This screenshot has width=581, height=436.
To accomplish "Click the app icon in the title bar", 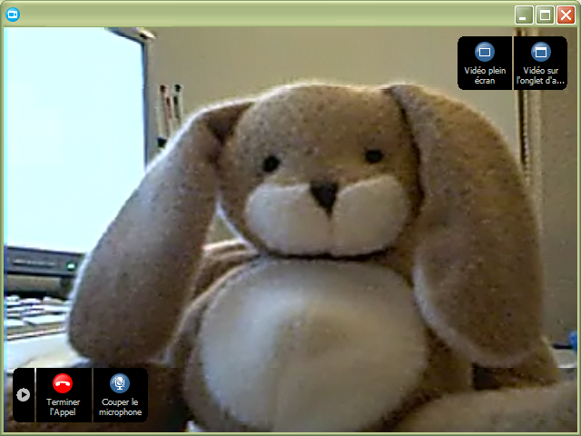I will coord(13,14).
